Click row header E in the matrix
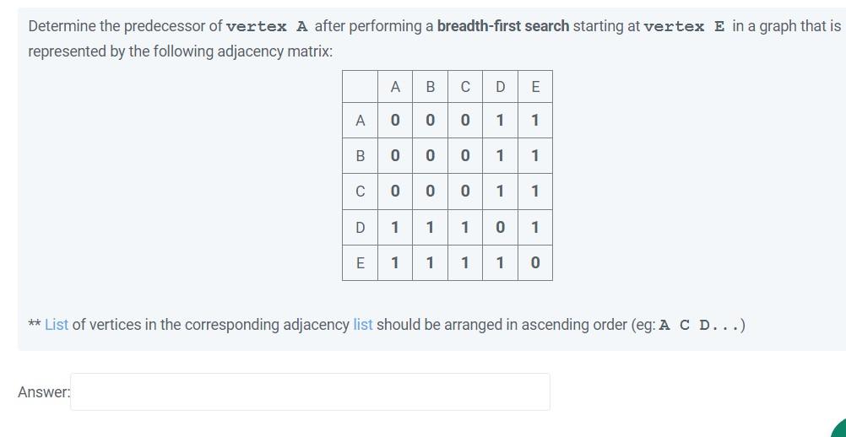 point(361,263)
